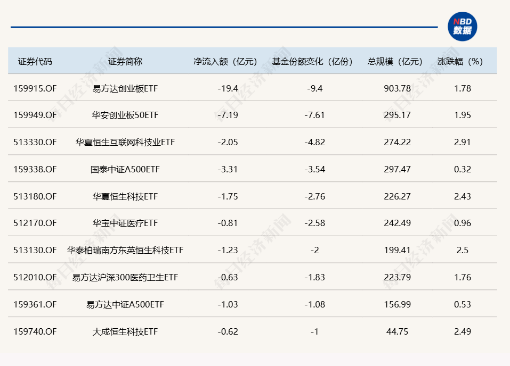Click fund code 159361.OF

click(x=35, y=305)
